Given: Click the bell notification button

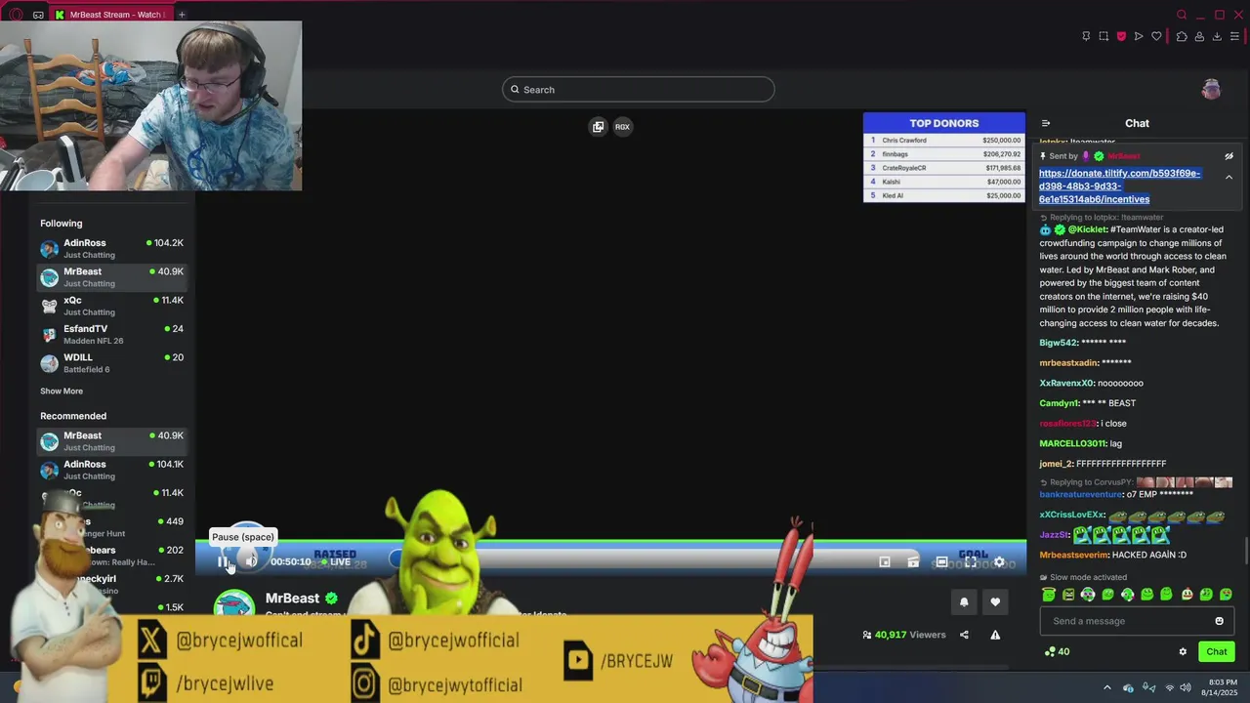Looking at the screenshot, I should [x=964, y=601].
